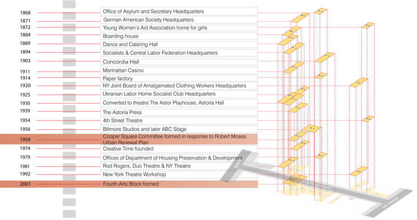Screen dimensions: 417x220
Task: Select the 1925 year label
Action: coord(25,95)
